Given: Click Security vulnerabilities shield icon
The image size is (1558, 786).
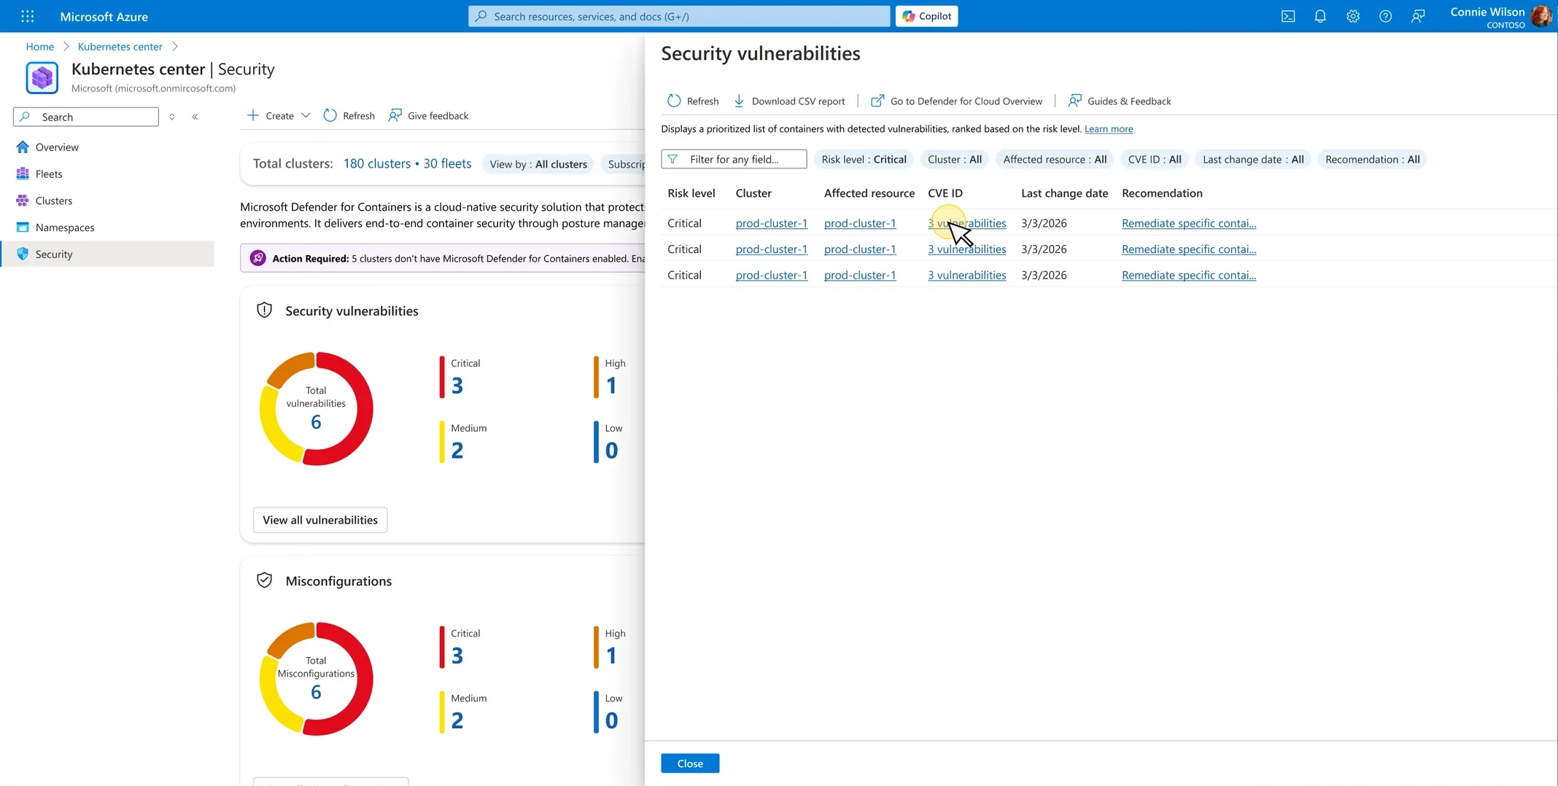Looking at the screenshot, I should coord(265,311).
